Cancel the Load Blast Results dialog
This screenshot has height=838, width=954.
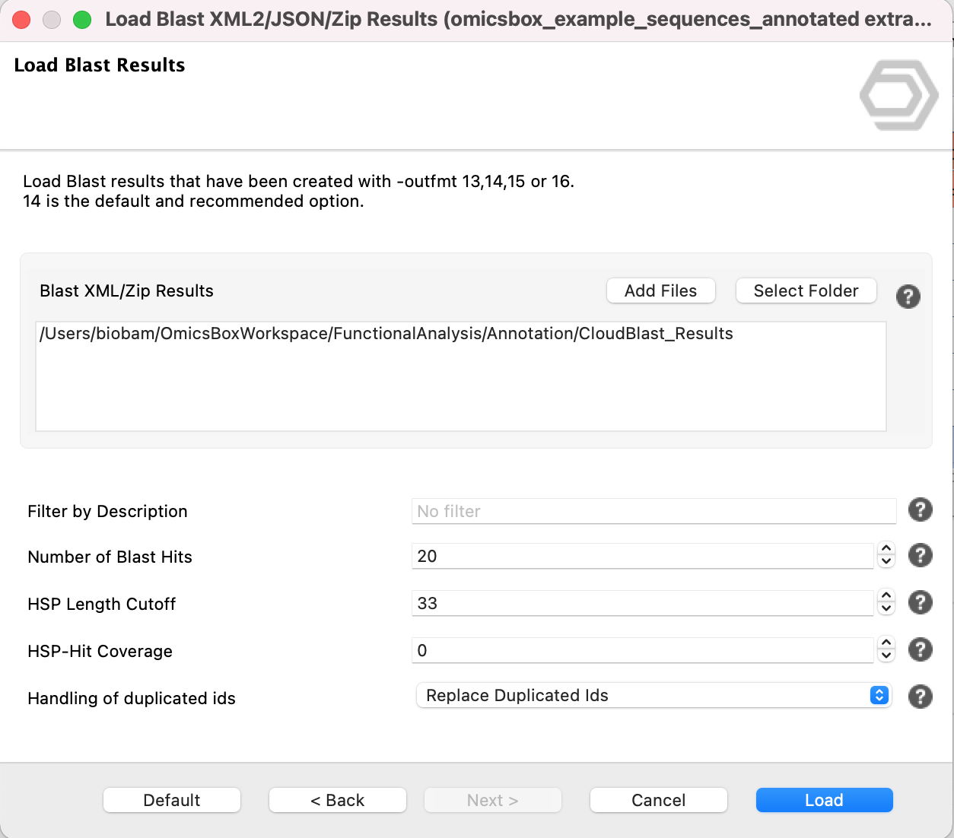[x=658, y=800]
